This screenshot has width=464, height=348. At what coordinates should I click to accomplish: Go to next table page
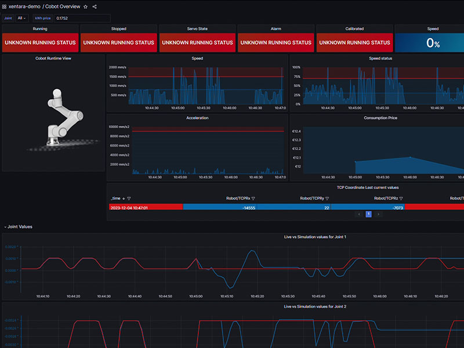pos(379,214)
